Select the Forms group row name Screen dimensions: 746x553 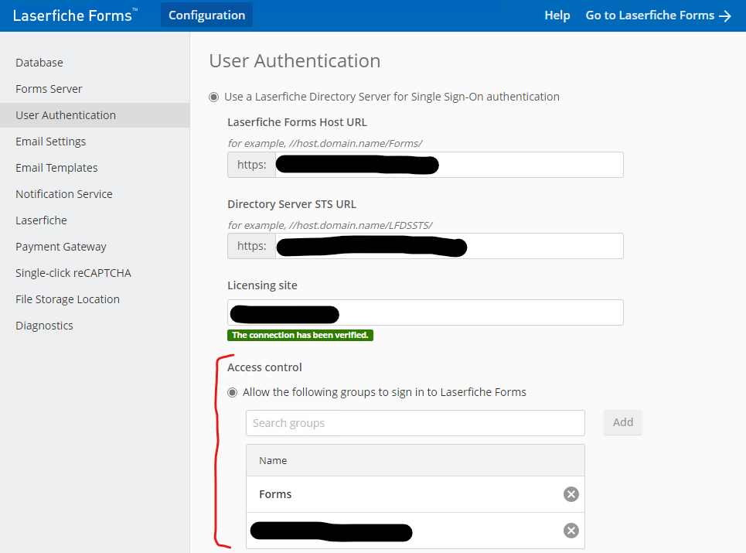pyautogui.click(x=275, y=494)
